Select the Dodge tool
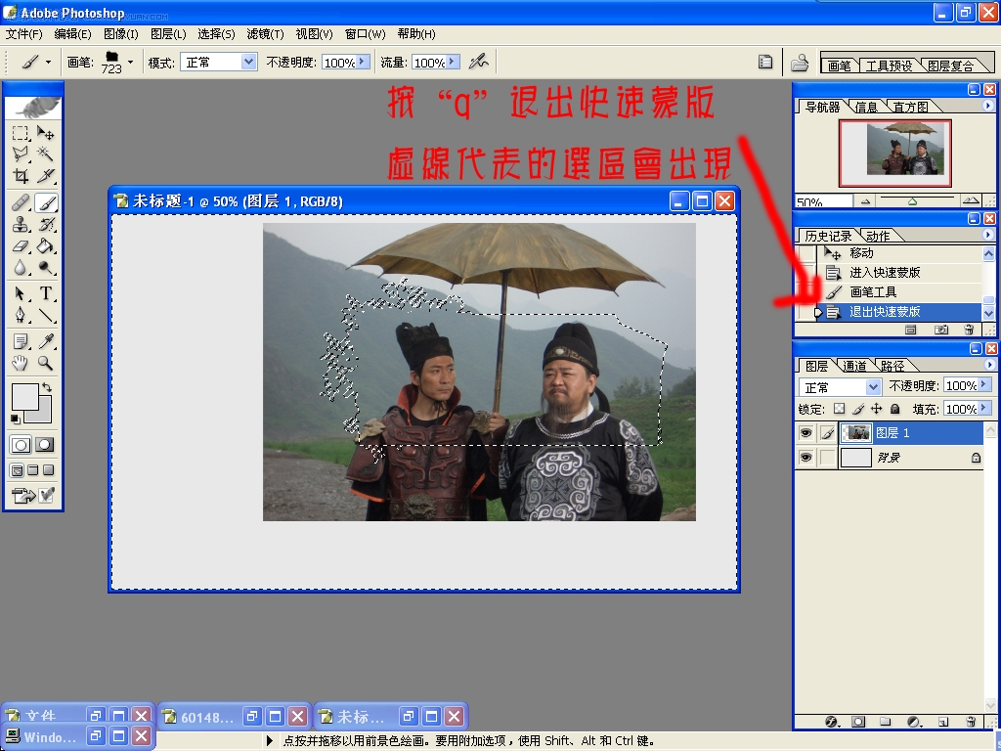 pyautogui.click(x=45, y=267)
